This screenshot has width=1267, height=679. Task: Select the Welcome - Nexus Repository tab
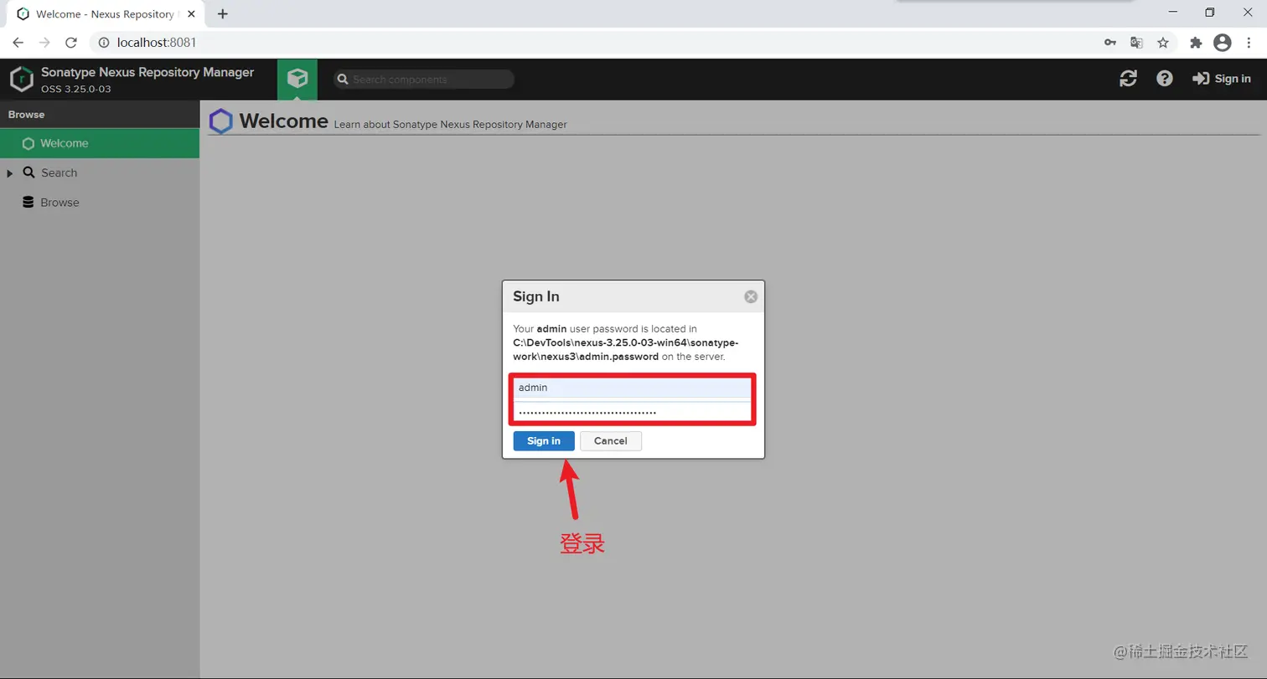(x=106, y=14)
